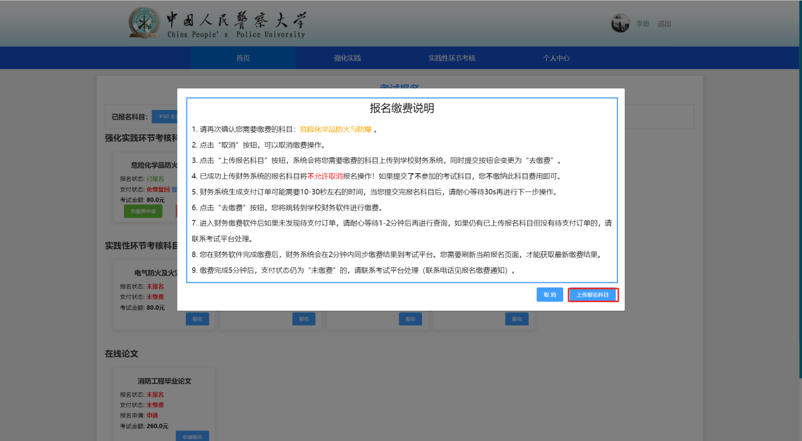
Task: Click the university emblem logo
Action: (144, 23)
